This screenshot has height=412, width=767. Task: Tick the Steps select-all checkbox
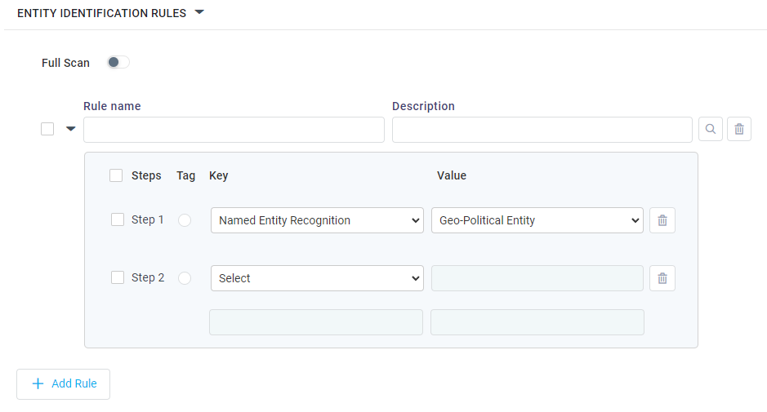coord(116,175)
